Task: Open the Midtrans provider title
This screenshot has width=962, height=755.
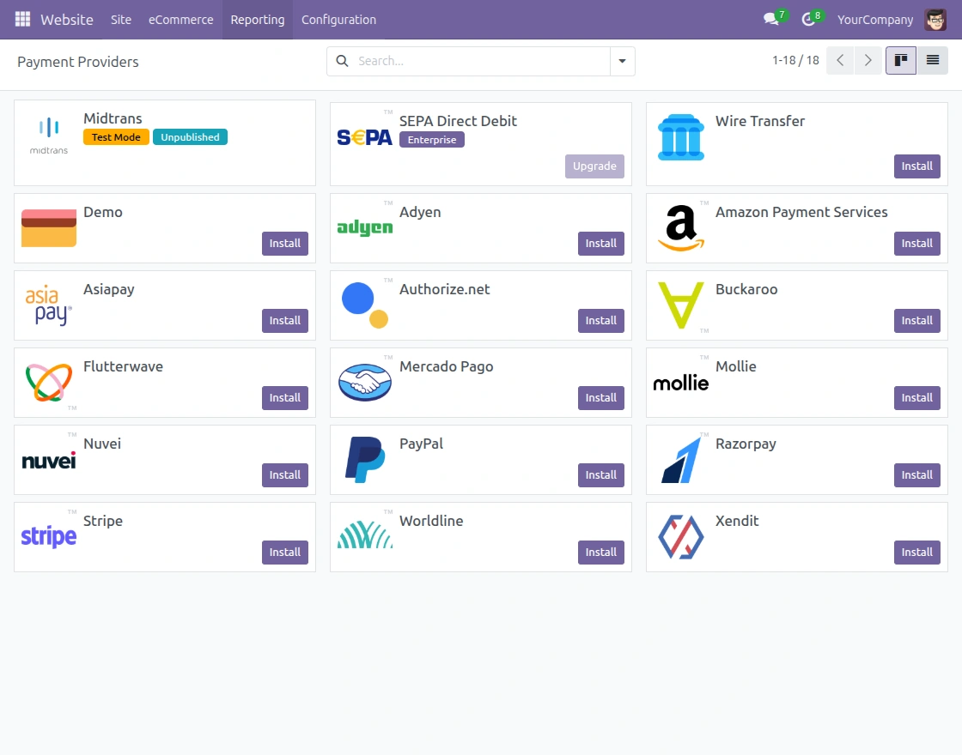Action: tap(113, 118)
